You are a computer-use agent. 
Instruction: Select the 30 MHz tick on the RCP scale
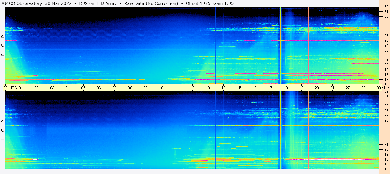pyautogui.click(x=386, y=16)
